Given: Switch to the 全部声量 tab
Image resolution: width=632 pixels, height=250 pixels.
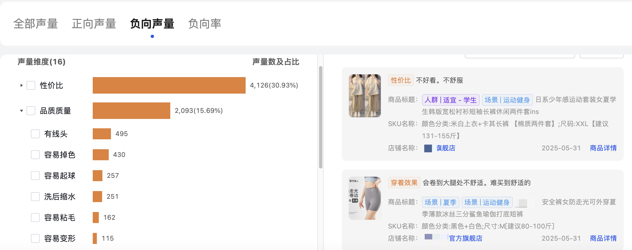Looking at the screenshot, I should point(36,24).
